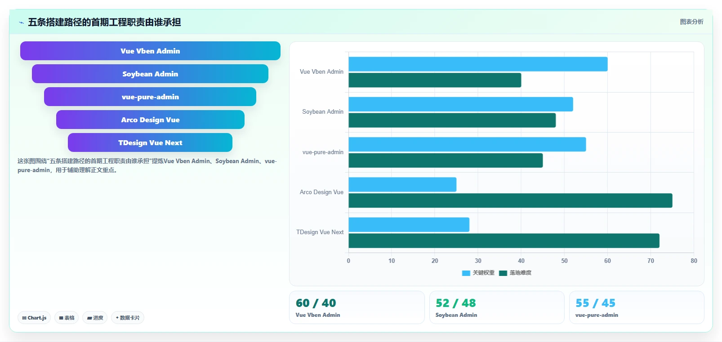Click the Chart.js tag
722x342 pixels.
34,318
